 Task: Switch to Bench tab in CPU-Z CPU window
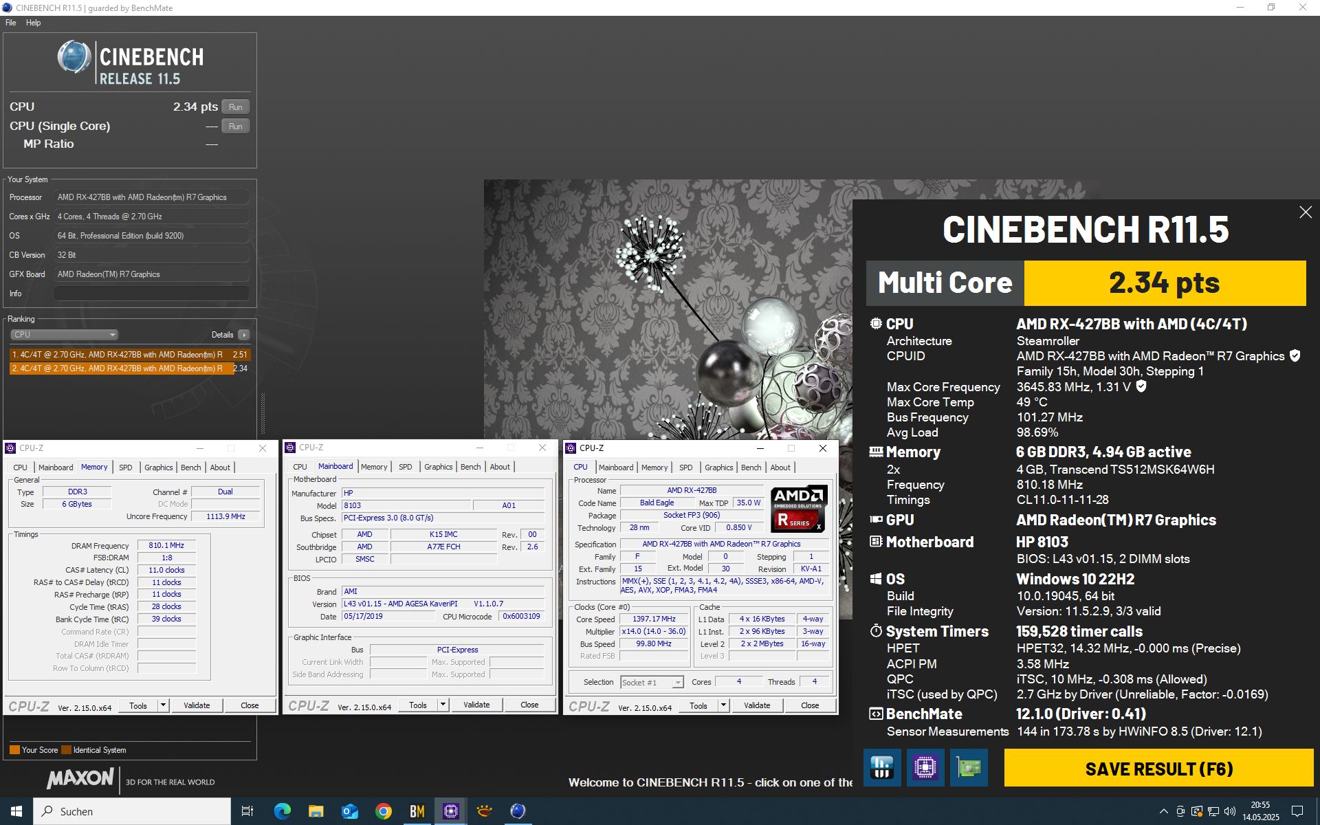(751, 467)
